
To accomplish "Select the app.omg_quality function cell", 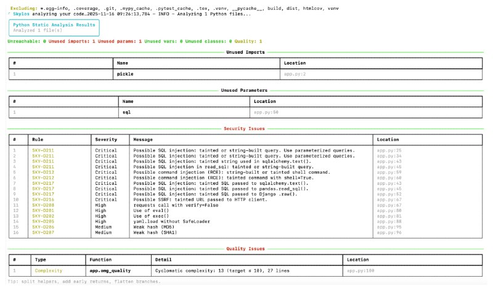I will [110, 271].
